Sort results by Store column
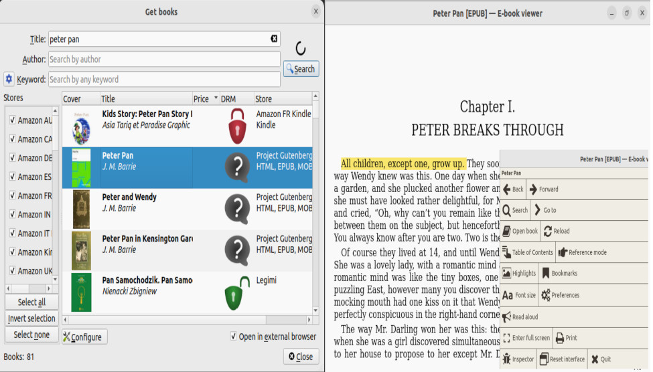 pos(283,98)
